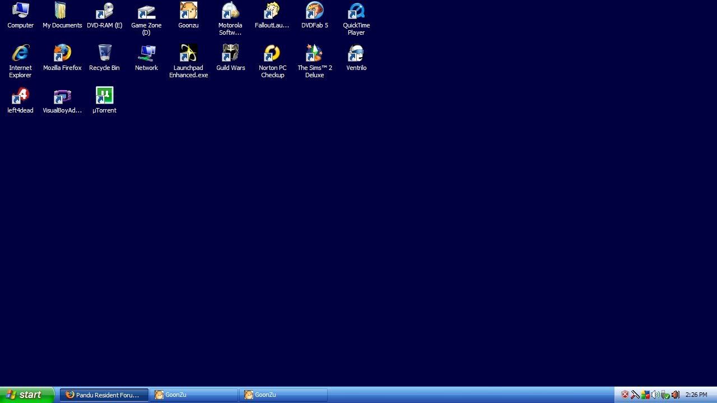Viewport: 717px width, 403px height.
Task: Select the Guild Wars shortcut icon
Action: [x=230, y=58]
